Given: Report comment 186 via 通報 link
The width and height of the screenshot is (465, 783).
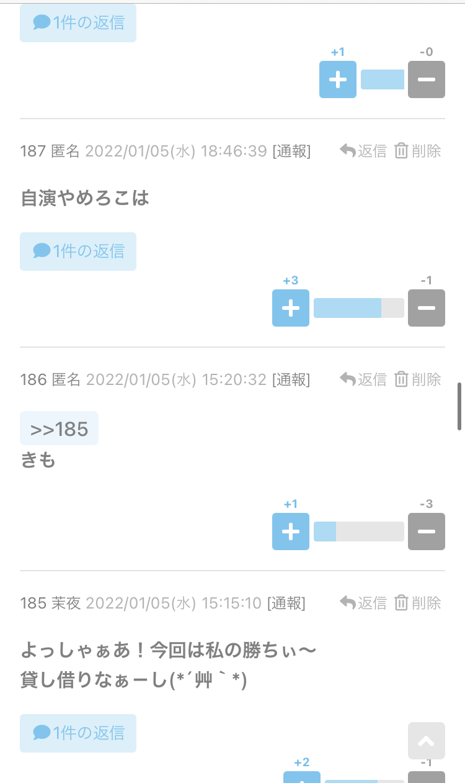Looking at the screenshot, I should (x=291, y=379).
